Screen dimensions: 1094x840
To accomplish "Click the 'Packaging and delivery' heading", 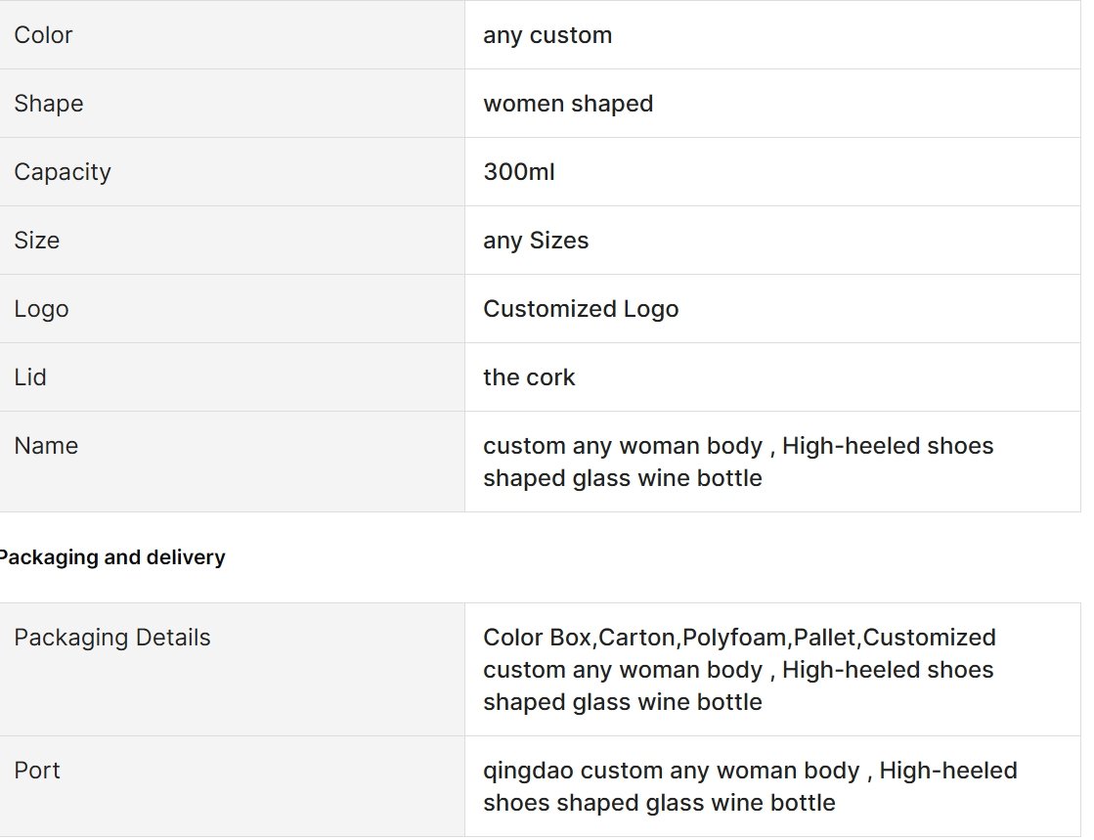I will click(111, 557).
